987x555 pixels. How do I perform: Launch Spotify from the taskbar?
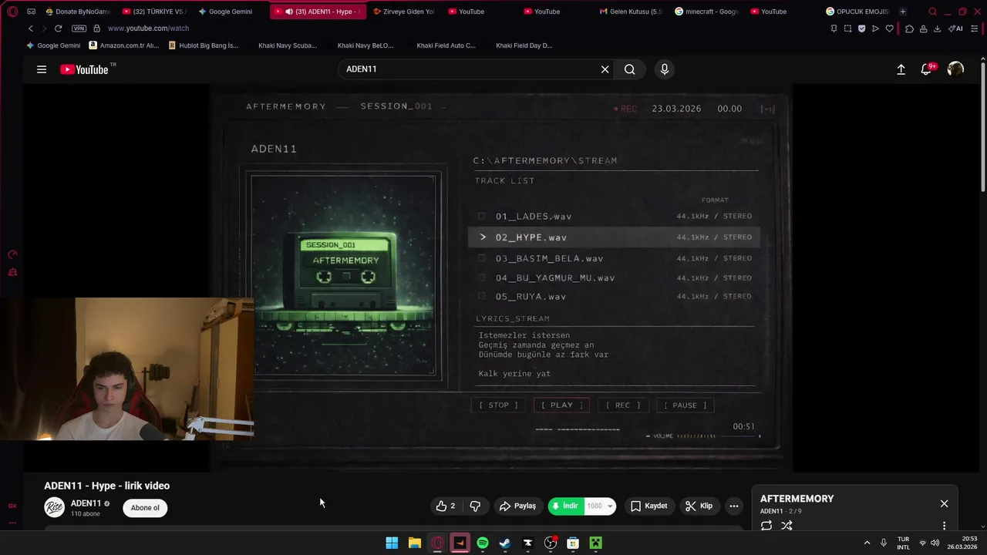pyautogui.click(x=483, y=543)
